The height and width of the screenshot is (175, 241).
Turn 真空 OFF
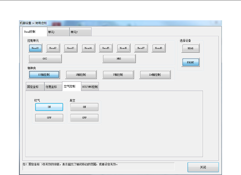click(x=84, y=118)
